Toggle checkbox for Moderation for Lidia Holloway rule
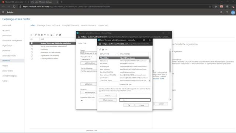The height and width of the screenshot is (133, 236). click(32, 52)
